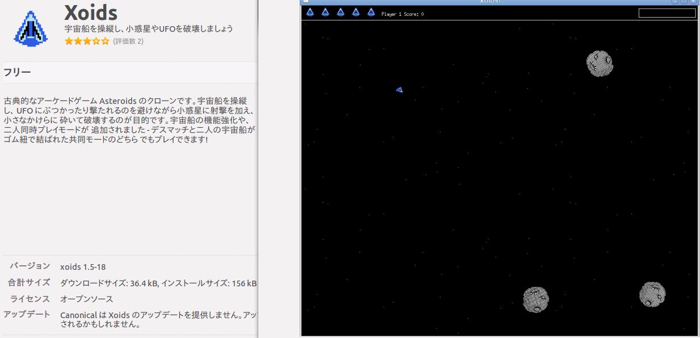Click the subtitle 宇宙船を操縦し、小惑星やUFOを破壊しましょう
Viewport: 700px width, 338px height.
coord(149,28)
